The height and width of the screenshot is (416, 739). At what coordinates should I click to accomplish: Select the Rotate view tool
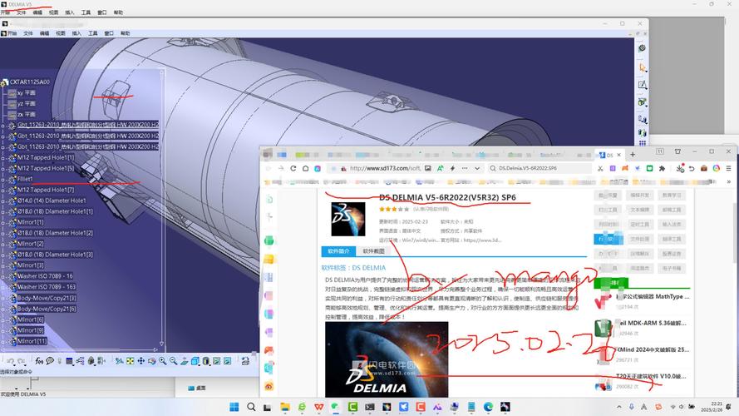tap(152, 361)
